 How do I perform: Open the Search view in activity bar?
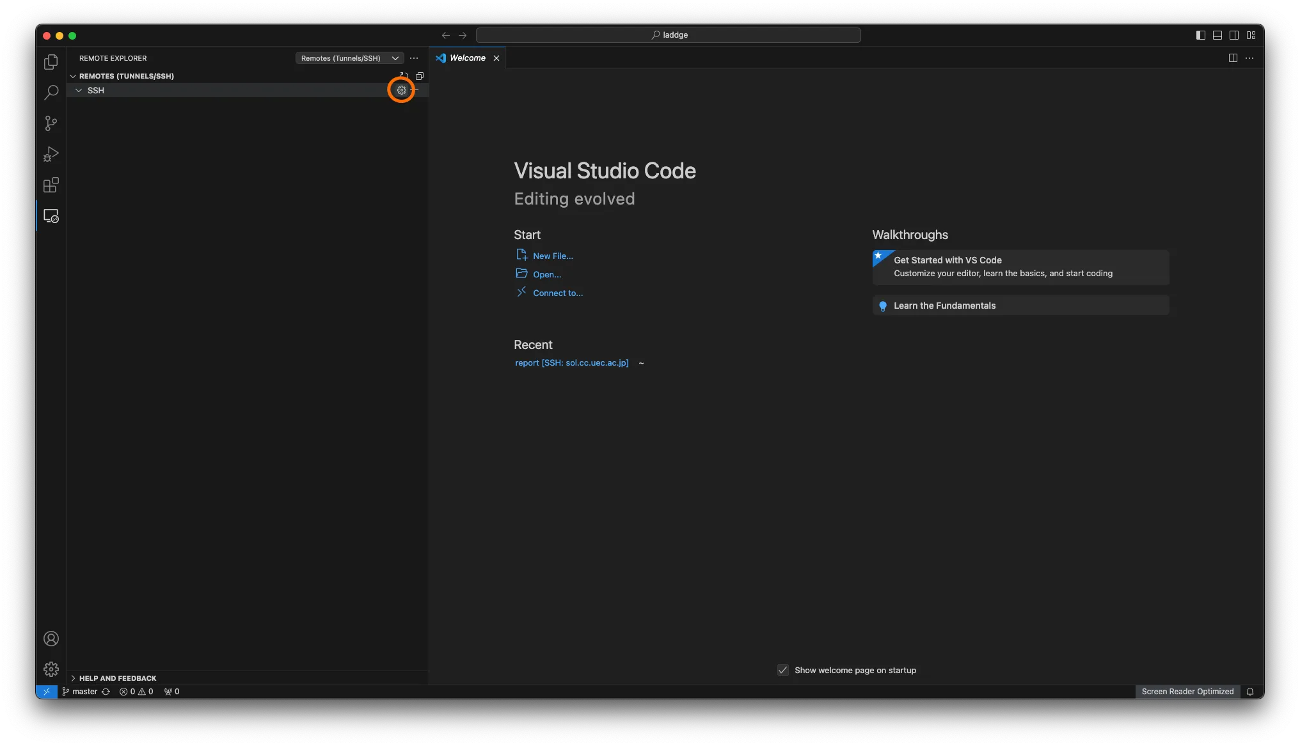[51, 92]
